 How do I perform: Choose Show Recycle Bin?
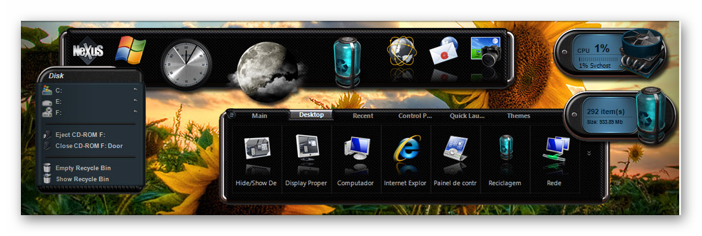(x=82, y=179)
